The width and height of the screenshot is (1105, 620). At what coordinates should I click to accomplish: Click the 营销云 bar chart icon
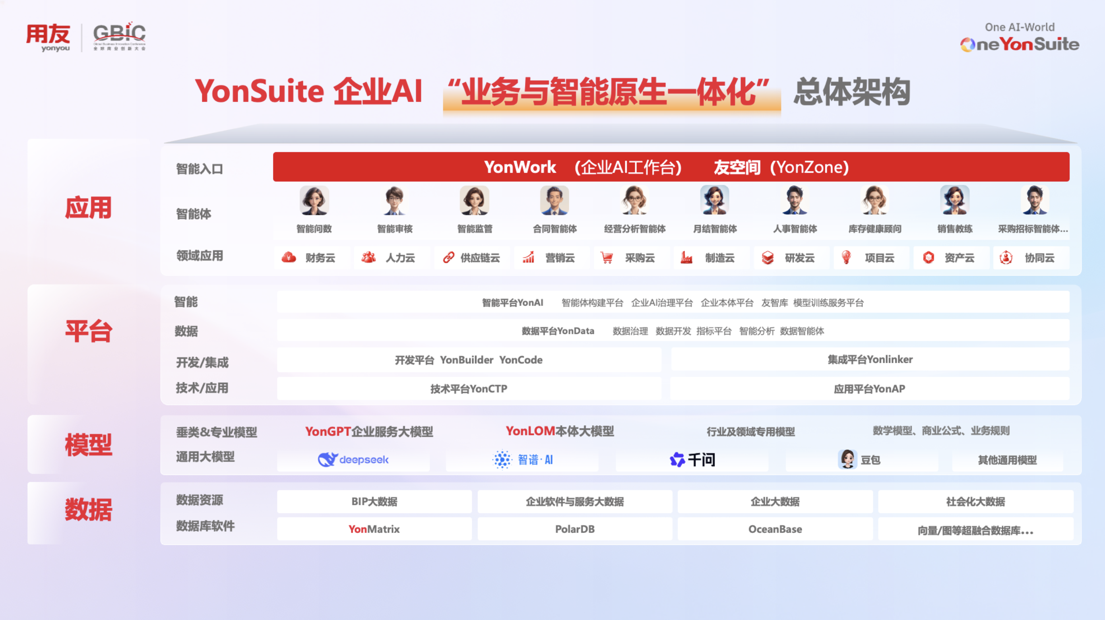coord(529,257)
